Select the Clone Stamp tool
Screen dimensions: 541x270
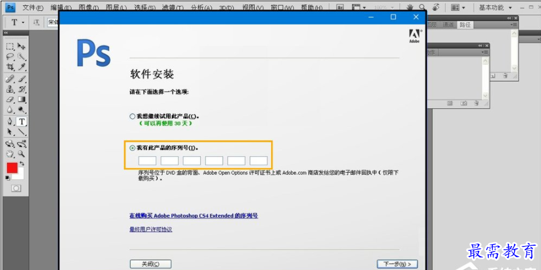(x=10, y=89)
